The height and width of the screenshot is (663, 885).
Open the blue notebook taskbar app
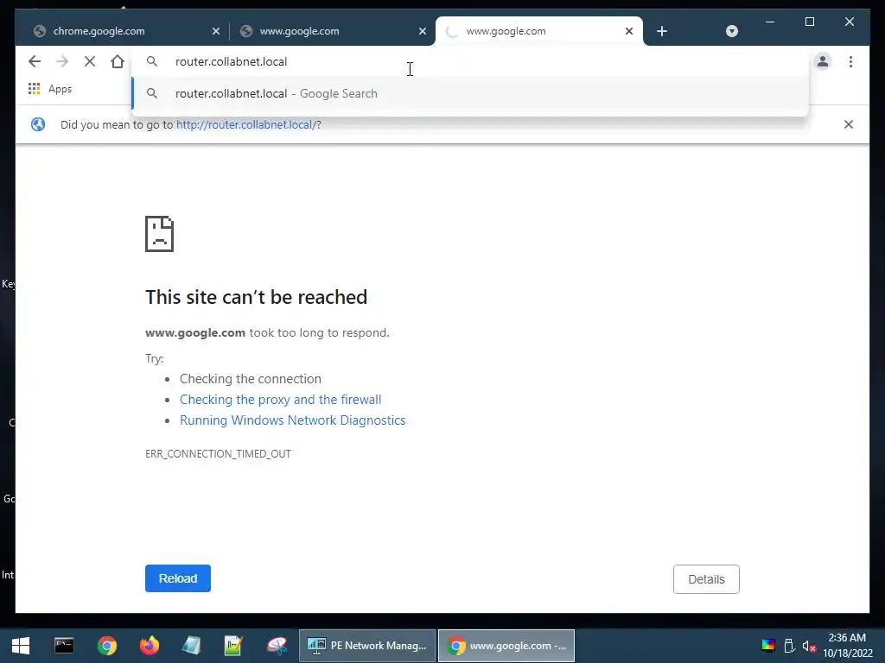(x=191, y=646)
